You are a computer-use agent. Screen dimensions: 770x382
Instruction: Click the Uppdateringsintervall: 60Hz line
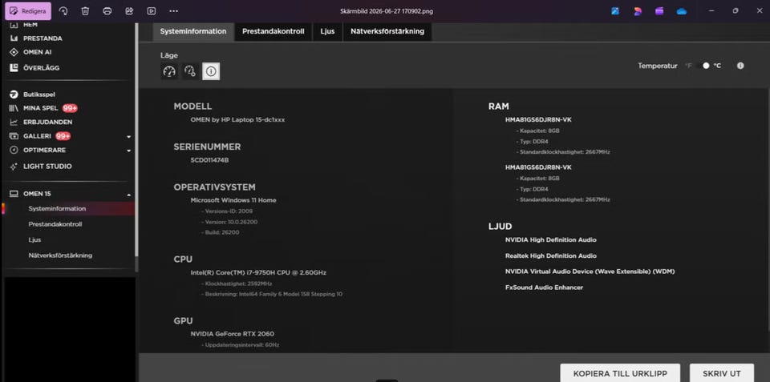coord(240,345)
